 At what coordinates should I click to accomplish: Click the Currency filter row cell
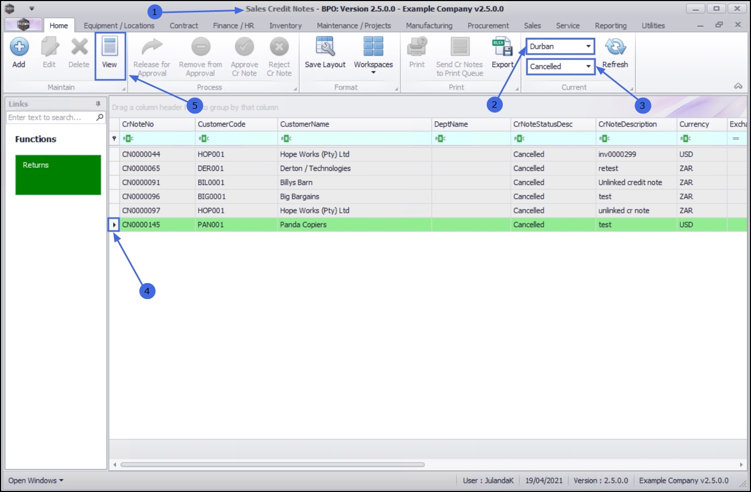tap(702, 138)
